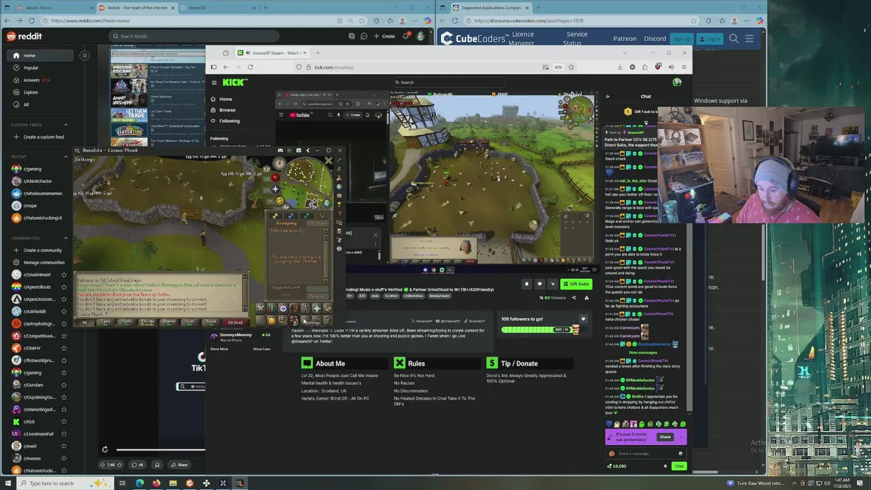
Task: Click the CubeCoders search icon
Action: (x=734, y=39)
